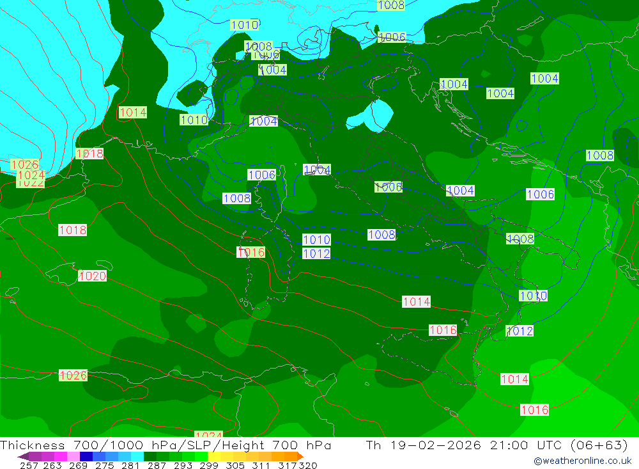Click the dark navy blue legend swatch
Image resolution: width=639 pixels, height=469 pixels.
pos(86,456)
